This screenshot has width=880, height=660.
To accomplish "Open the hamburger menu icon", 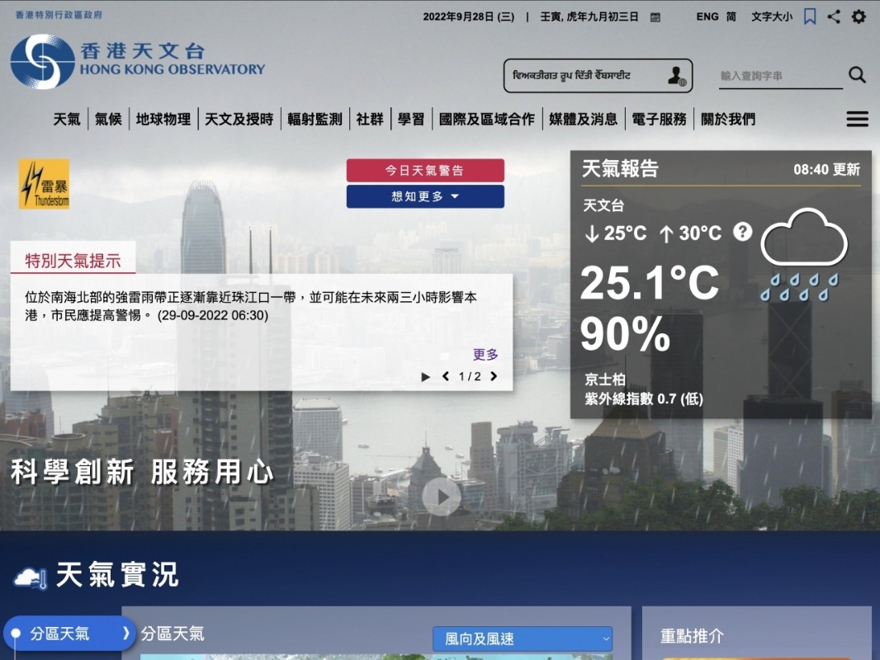I will [857, 120].
